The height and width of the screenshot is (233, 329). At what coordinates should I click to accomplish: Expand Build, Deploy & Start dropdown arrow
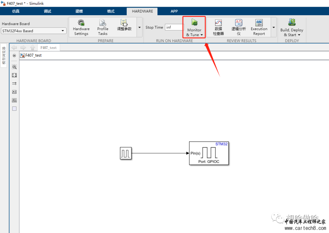(299, 35)
